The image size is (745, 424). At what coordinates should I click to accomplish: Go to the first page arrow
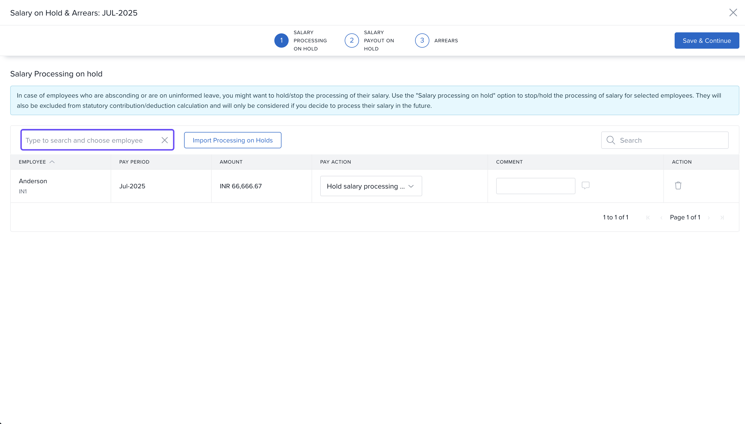[648, 218]
